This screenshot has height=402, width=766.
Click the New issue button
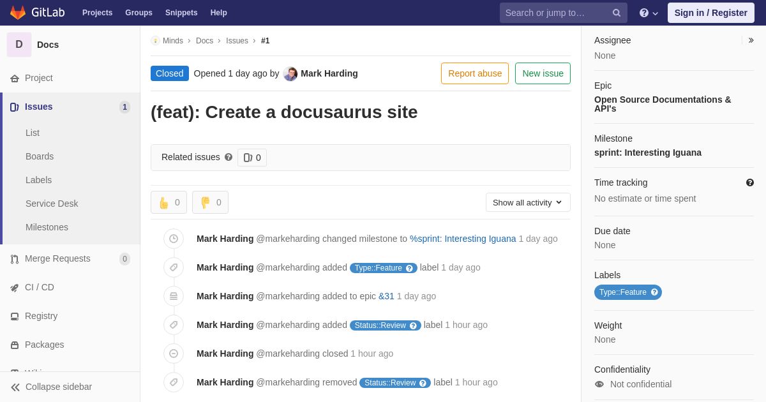pyautogui.click(x=543, y=73)
